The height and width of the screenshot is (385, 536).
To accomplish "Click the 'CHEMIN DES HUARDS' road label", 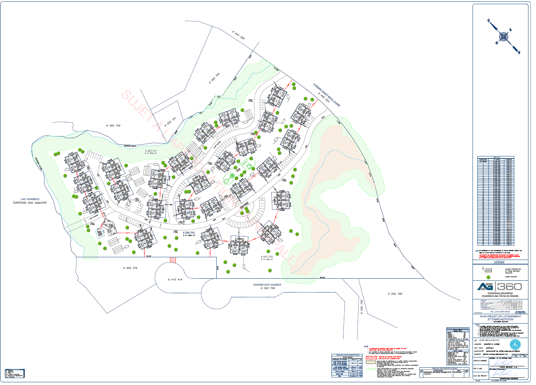I will point(267,285).
